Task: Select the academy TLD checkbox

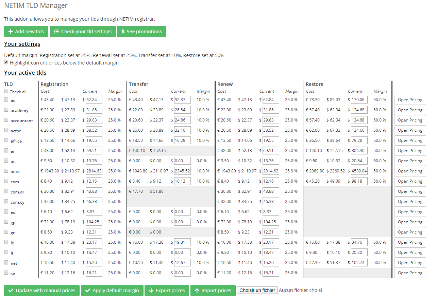Action: click(x=6, y=110)
